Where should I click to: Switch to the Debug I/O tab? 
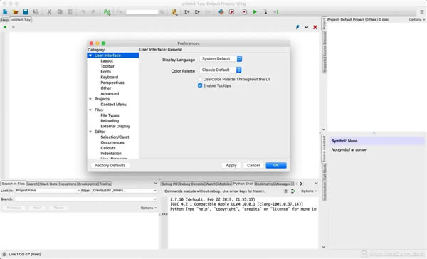(x=169, y=184)
